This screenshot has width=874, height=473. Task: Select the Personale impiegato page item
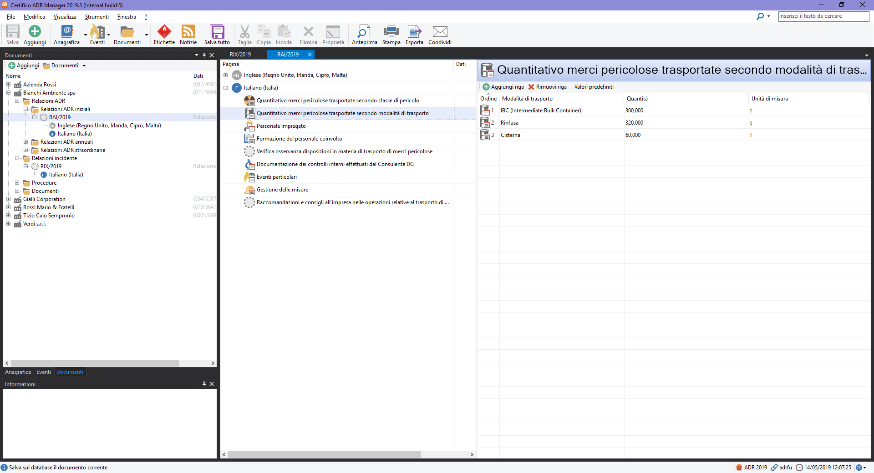point(281,126)
